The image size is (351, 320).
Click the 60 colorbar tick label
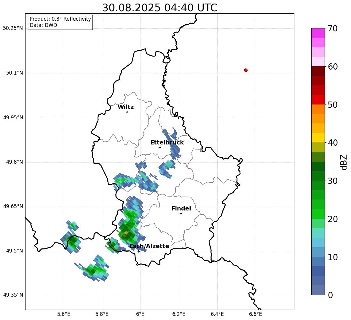333,67
